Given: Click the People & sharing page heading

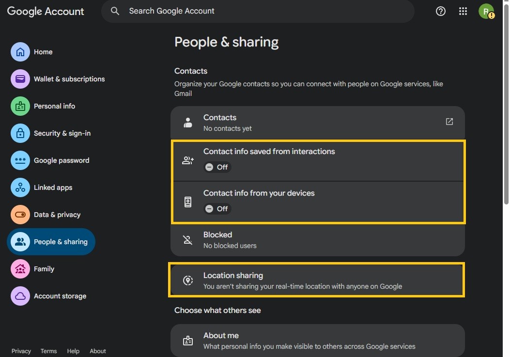Looking at the screenshot, I should coord(226,42).
